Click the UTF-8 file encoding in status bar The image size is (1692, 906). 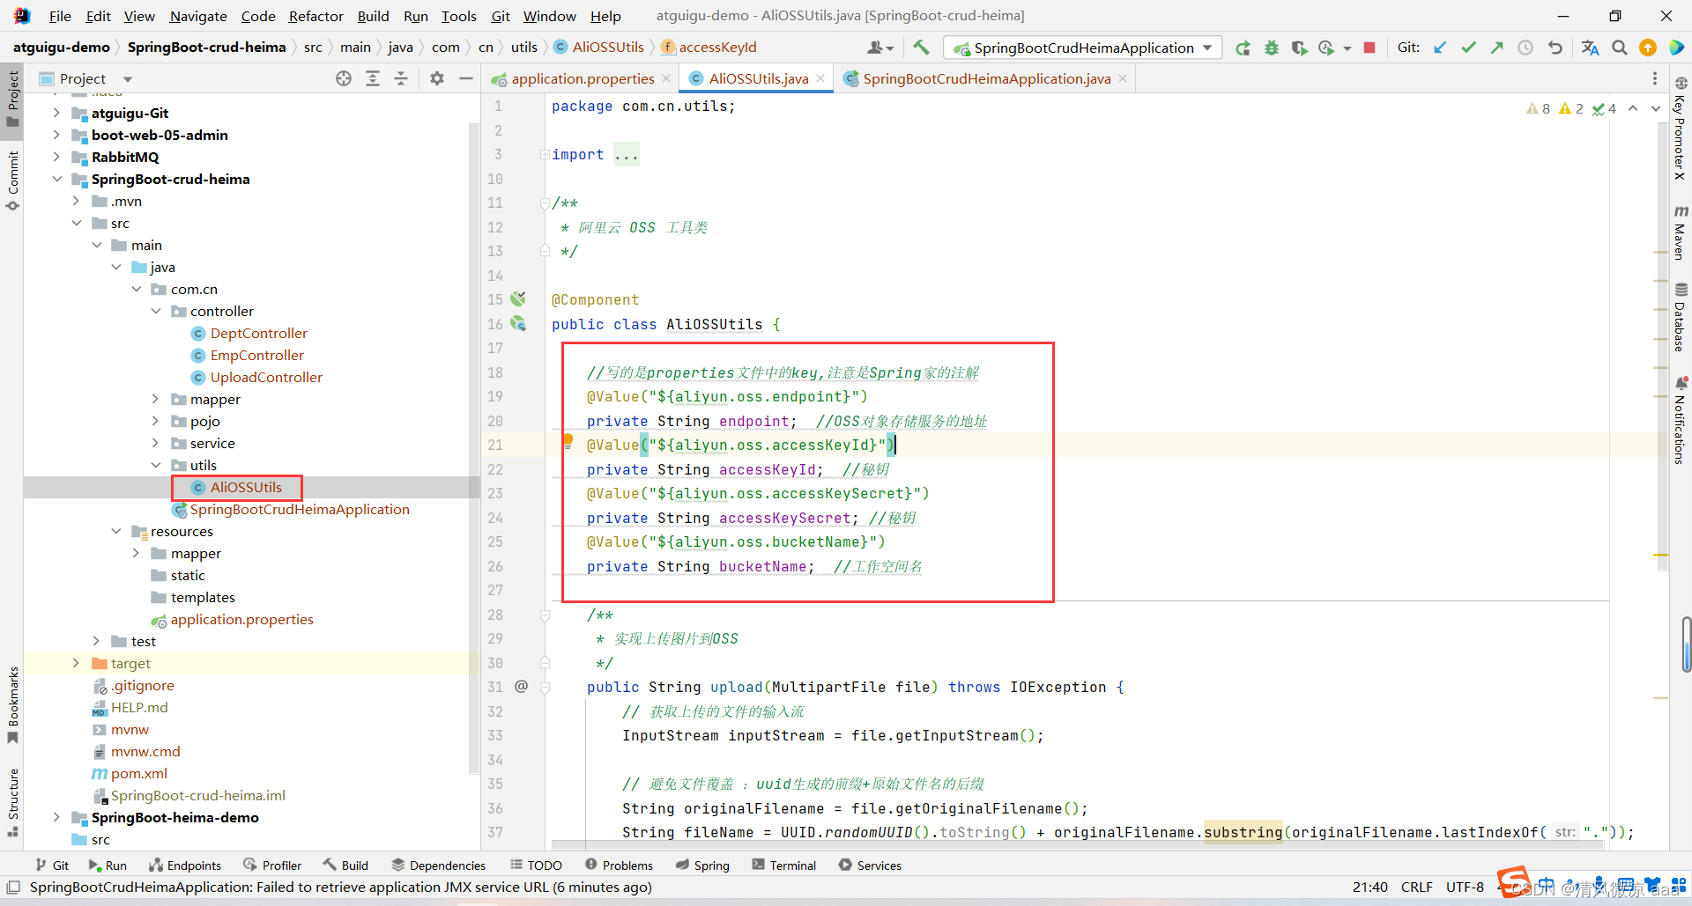pyautogui.click(x=1465, y=888)
